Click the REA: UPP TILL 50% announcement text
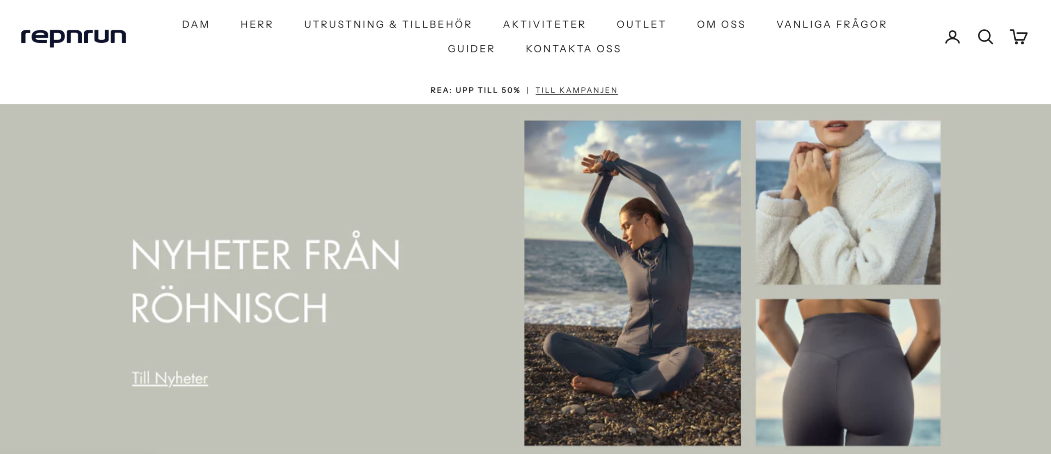This screenshot has height=454, width=1051. coord(475,90)
